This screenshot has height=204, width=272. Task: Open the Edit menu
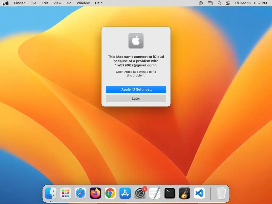click(45, 3)
